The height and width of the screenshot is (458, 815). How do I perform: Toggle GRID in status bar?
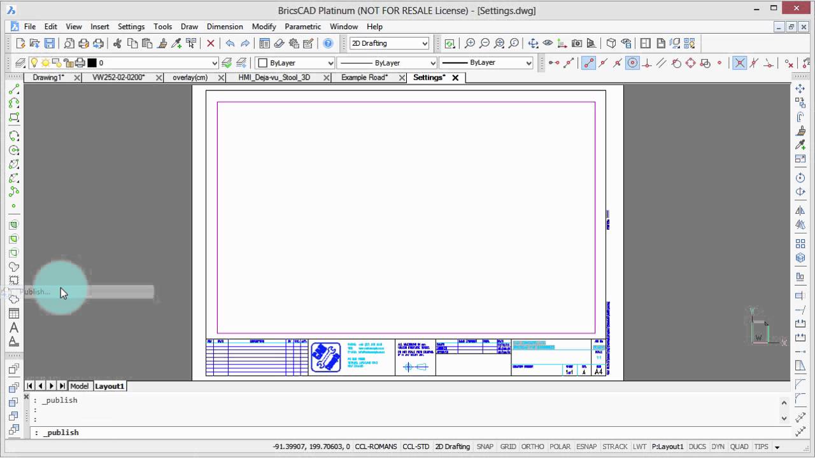508,447
